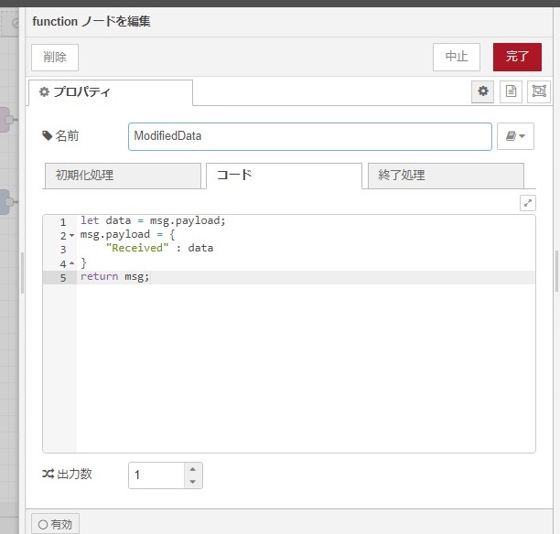Image resolution: width=560 pixels, height=534 pixels.
Task: Click the ModifiedData name input field
Action: click(310, 136)
